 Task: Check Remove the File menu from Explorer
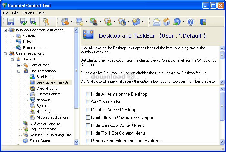[x=88, y=141]
